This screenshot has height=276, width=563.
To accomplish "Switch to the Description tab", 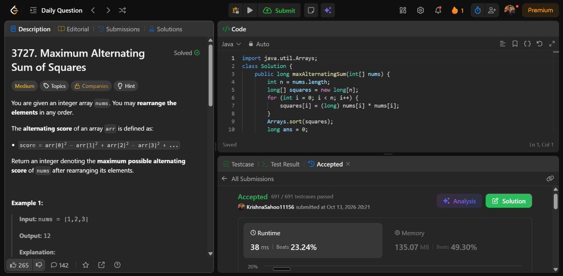I will [30, 29].
